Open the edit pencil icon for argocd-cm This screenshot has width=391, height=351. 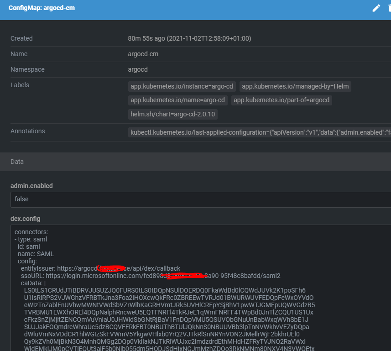pos(376,8)
